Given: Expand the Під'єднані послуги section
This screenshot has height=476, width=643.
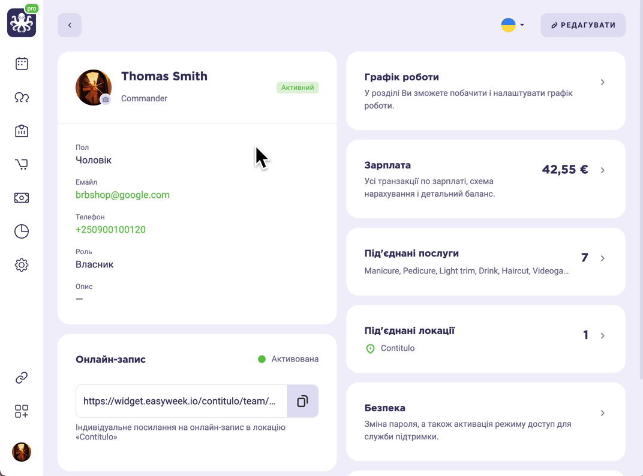Looking at the screenshot, I should [x=486, y=261].
